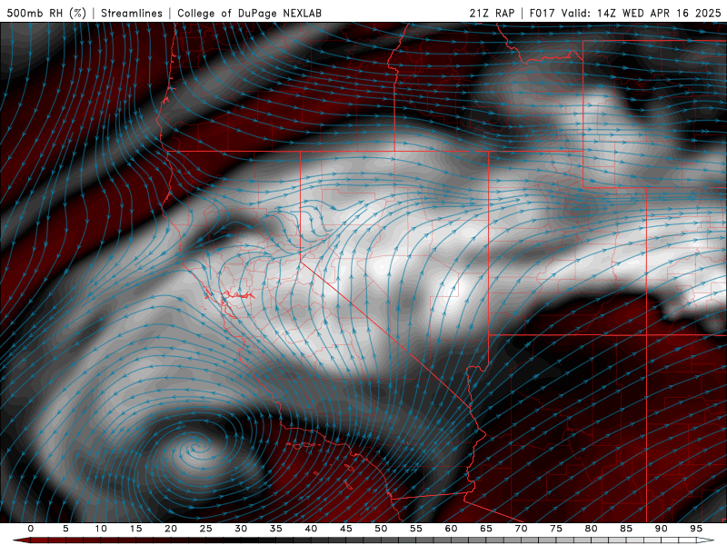Image resolution: width=727 pixels, height=545 pixels.
Task: Click the "0" label on the color scale
Action: click(x=31, y=529)
